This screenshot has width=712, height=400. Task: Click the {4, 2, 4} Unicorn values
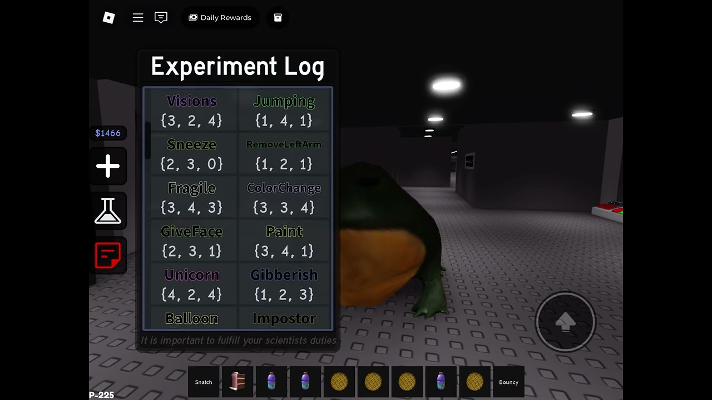click(191, 294)
